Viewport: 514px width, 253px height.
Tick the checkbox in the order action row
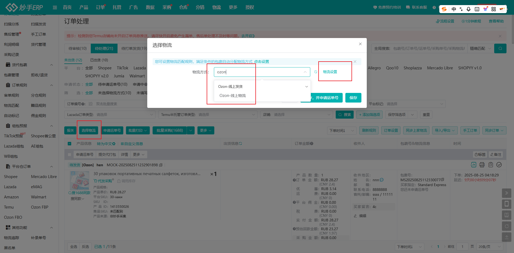click(x=70, y=155)
